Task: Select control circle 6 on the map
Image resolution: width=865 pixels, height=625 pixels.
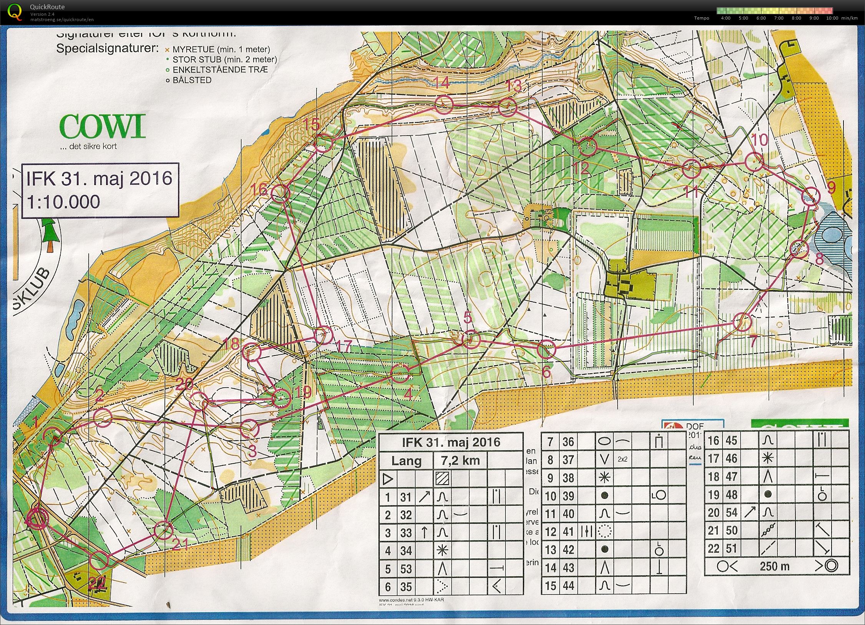Action: [546, 349]
